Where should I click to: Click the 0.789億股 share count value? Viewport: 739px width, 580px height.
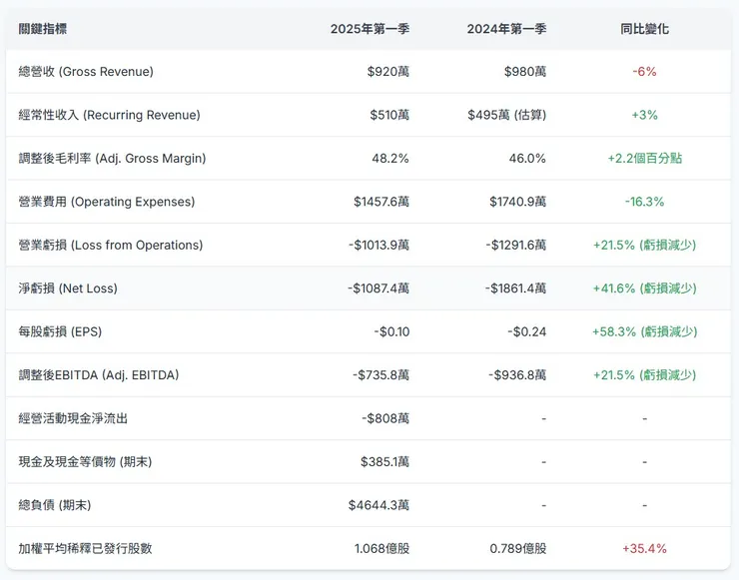tap(518, 548)
